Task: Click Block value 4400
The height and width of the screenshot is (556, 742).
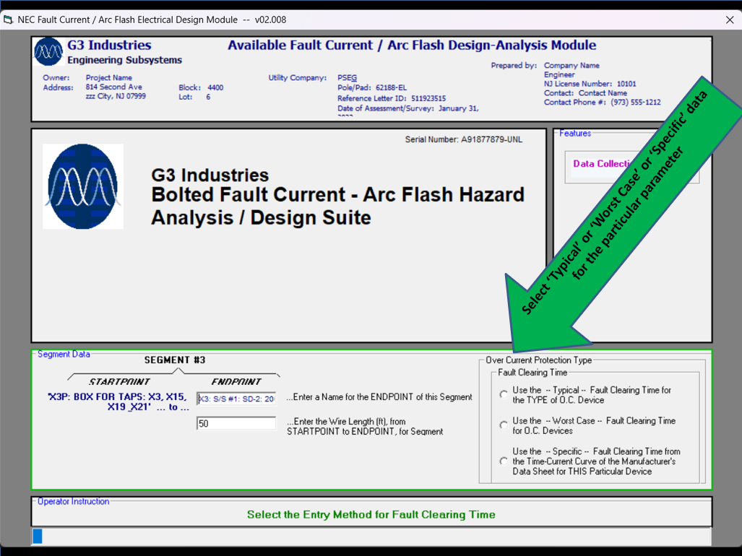Action: tap(215, 87)
